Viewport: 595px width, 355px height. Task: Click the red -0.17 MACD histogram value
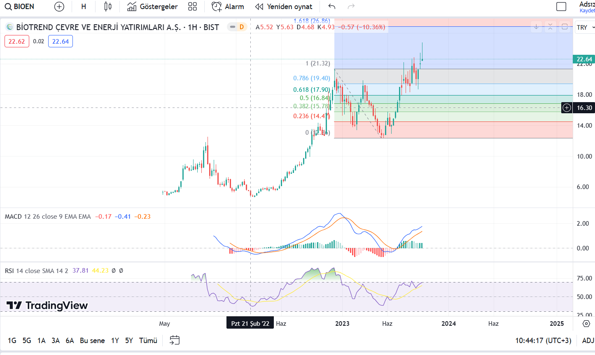pyautogui.click(x=103, y=216)
